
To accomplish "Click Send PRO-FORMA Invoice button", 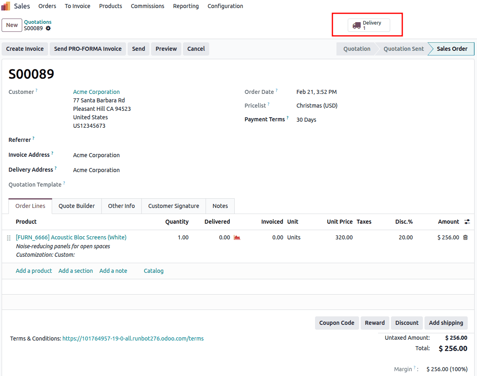I will tap(88, 49).
